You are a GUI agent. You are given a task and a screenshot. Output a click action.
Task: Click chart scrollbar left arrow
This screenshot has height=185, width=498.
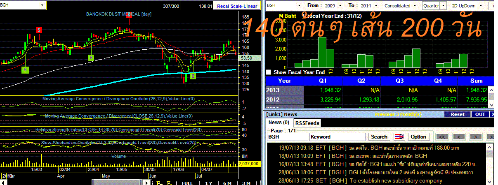click(2, 183)
